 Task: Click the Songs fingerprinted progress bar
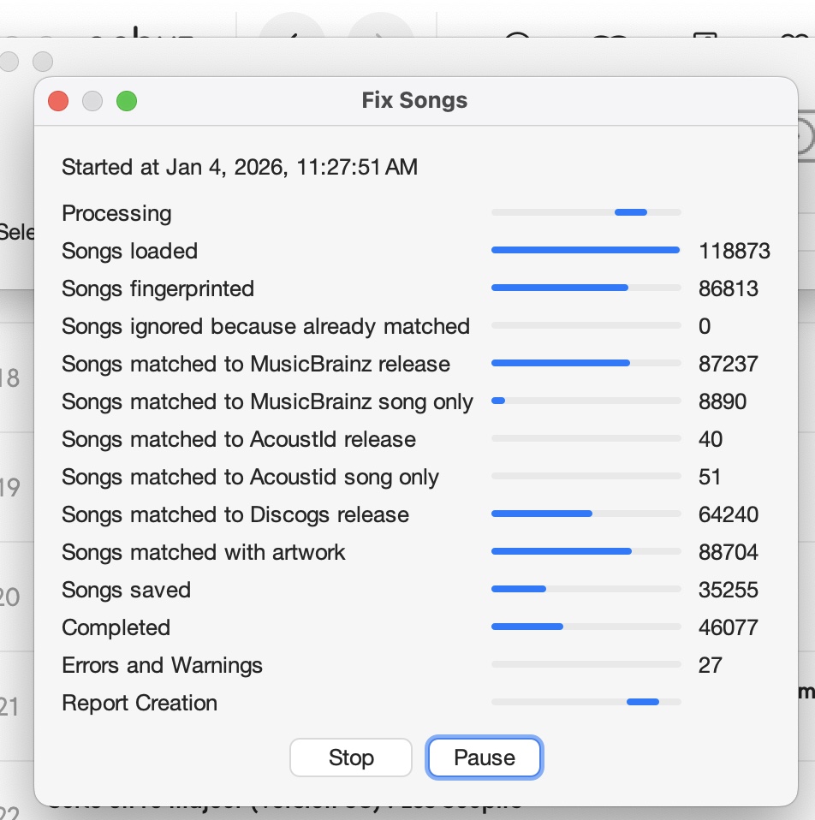pyautogui.click(x=586, y=288)
